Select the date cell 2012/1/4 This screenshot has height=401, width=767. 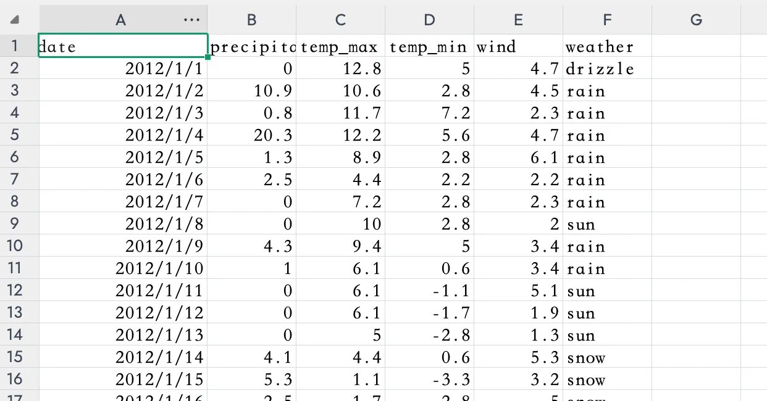(x=123, y=134)
